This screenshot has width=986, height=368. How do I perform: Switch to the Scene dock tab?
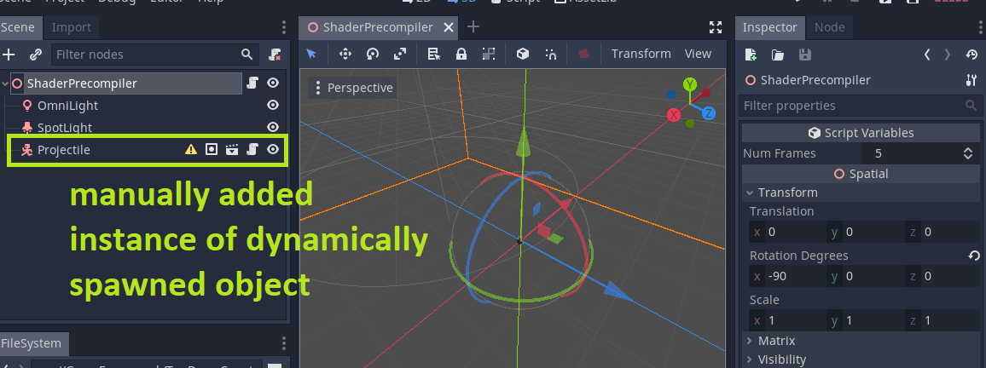coord(18,27)
